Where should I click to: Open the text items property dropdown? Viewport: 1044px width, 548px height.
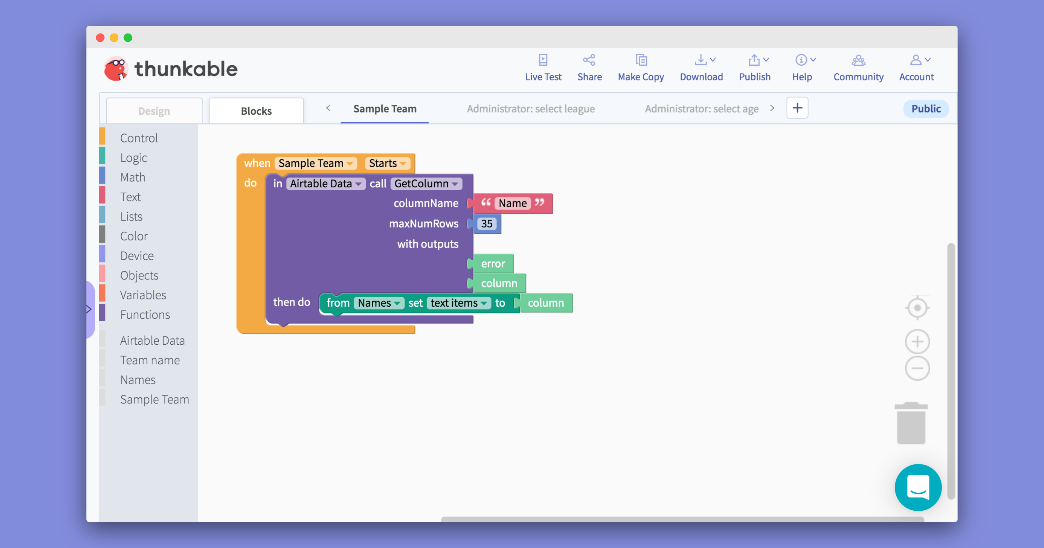pos(458,303)
